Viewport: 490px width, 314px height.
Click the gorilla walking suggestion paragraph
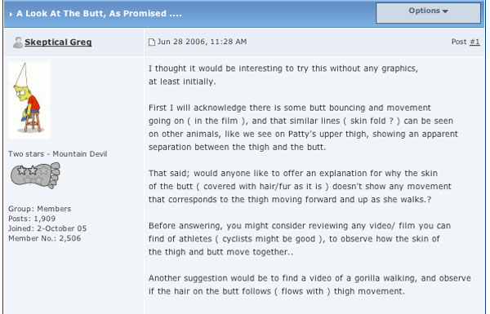310,285
